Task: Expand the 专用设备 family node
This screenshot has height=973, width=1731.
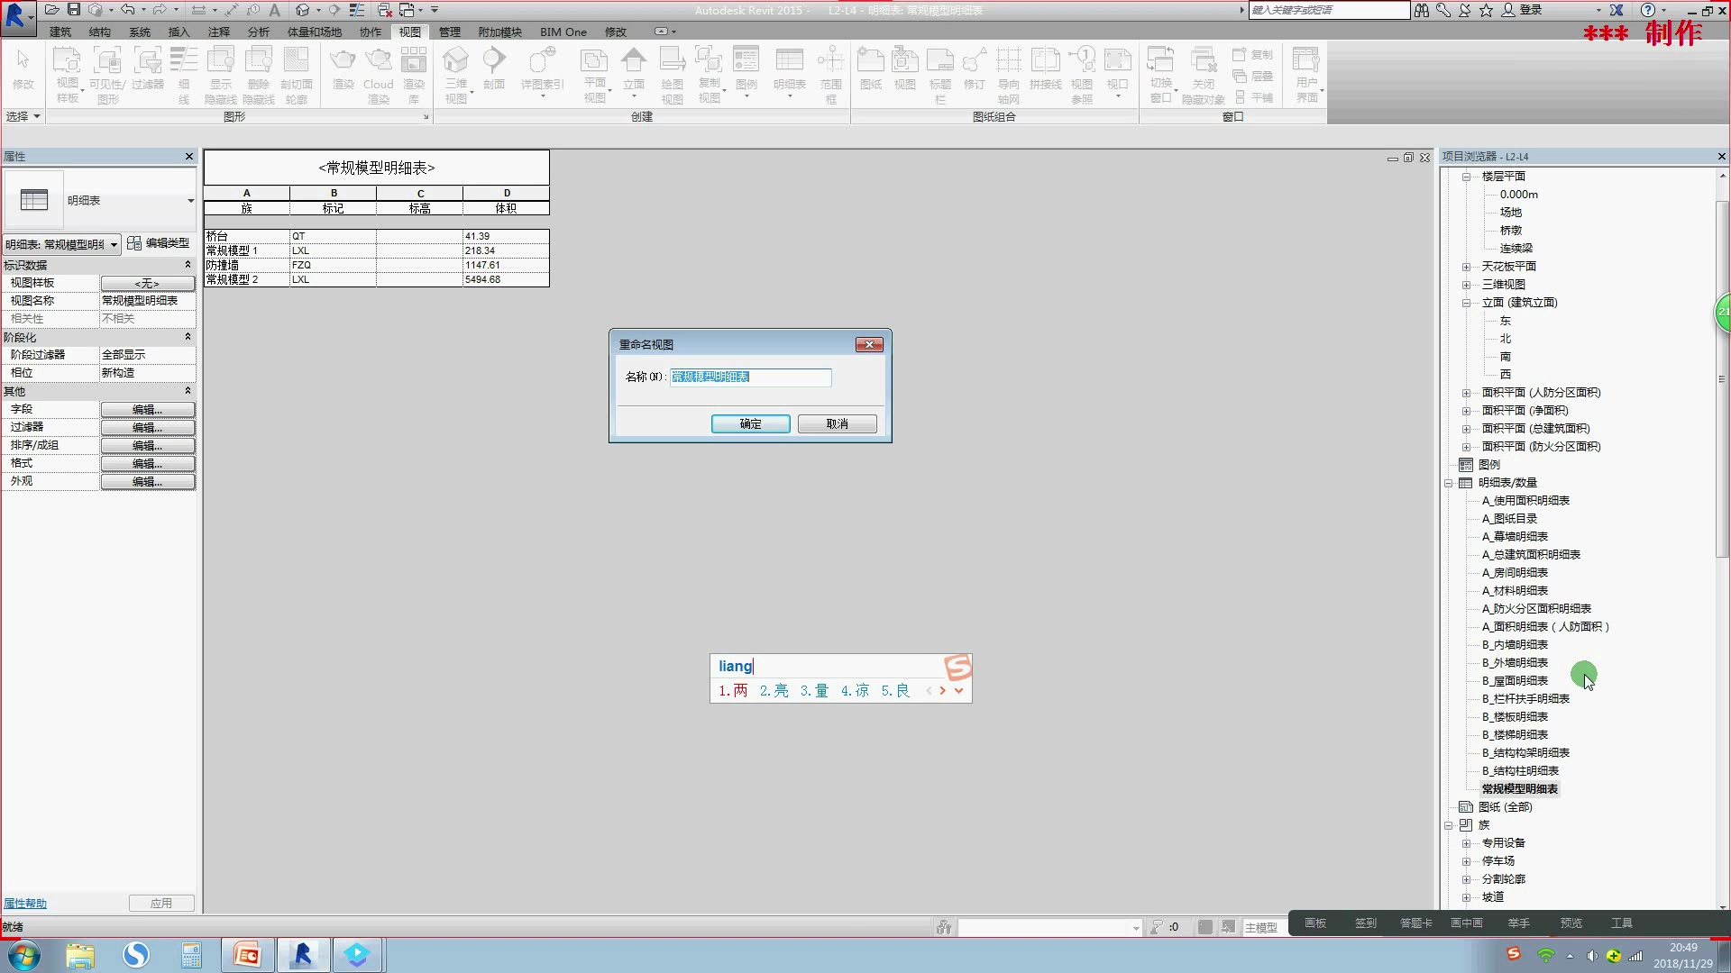Action: 1466,843
